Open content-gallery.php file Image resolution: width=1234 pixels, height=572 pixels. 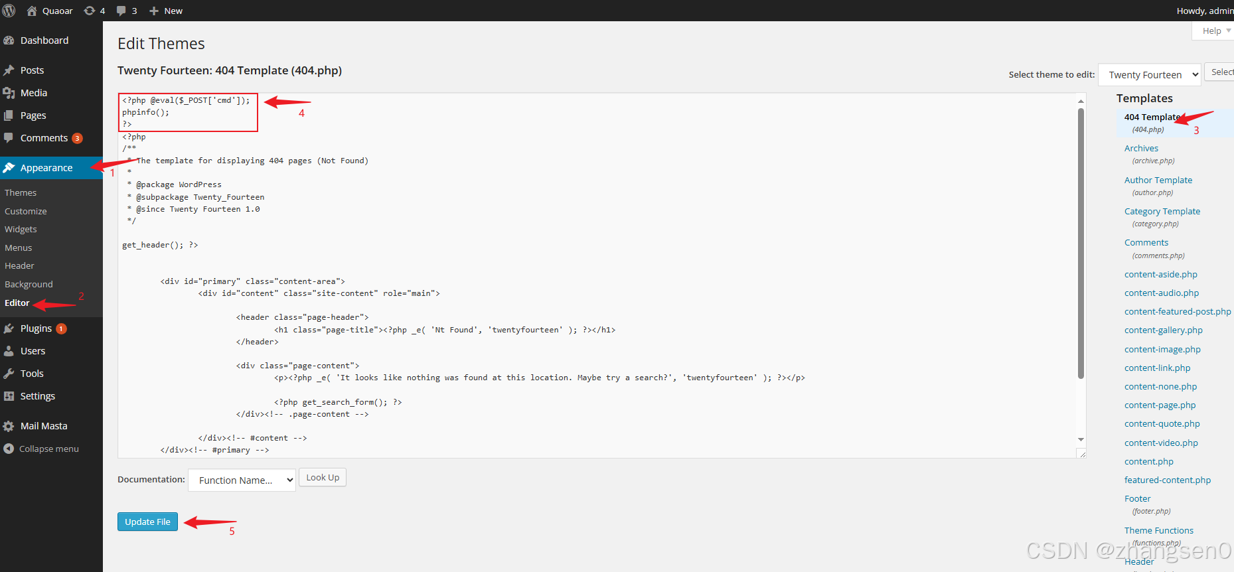tap(1164, 330)
